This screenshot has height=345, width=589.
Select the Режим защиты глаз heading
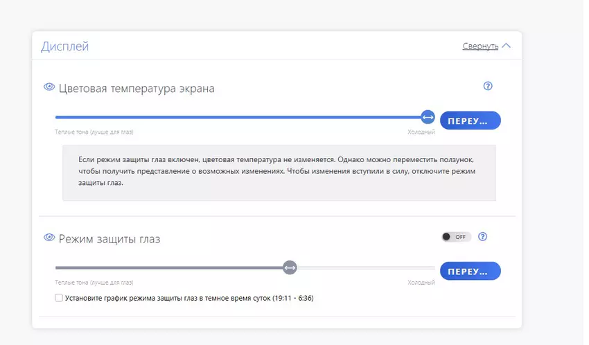109,239
